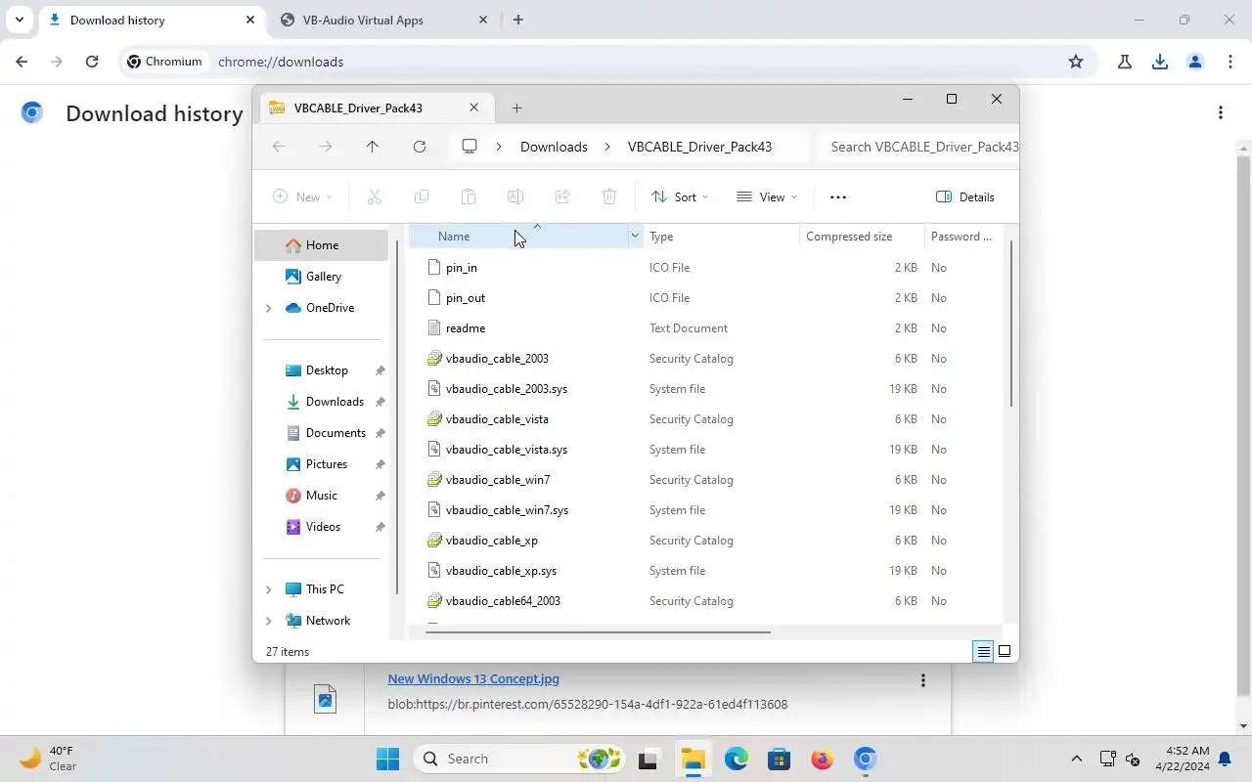The image size is (1252, 782).
Task: Click the This PC monitor icon in address bar
Action: coord(469,147)
